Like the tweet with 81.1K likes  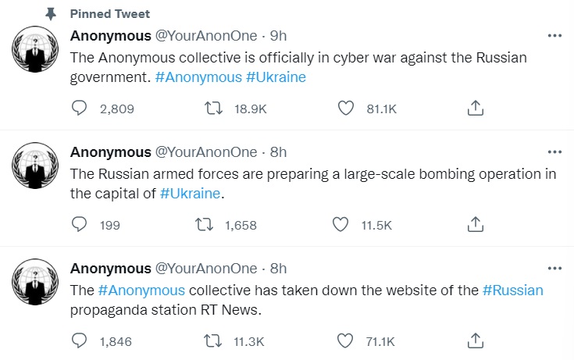point(345,109)
